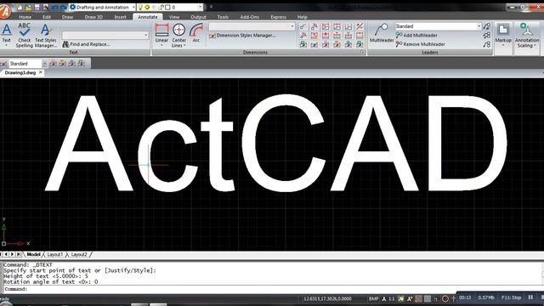This screenshot has height=306, width=544.
Task: Open Annotation Scaling tool
Action: pyautogui.click(x=527, y=35)
